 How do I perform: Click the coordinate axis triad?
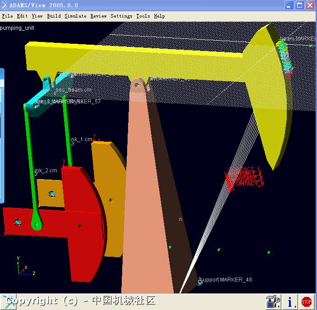24,268
